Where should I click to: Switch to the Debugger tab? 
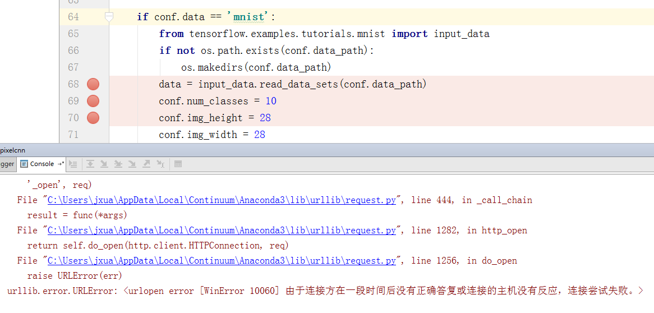point(7,164)
